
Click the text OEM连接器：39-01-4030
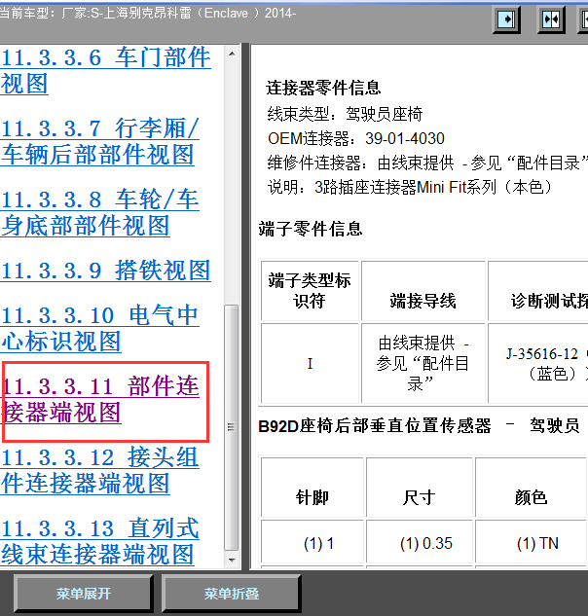tap(355, 138)
